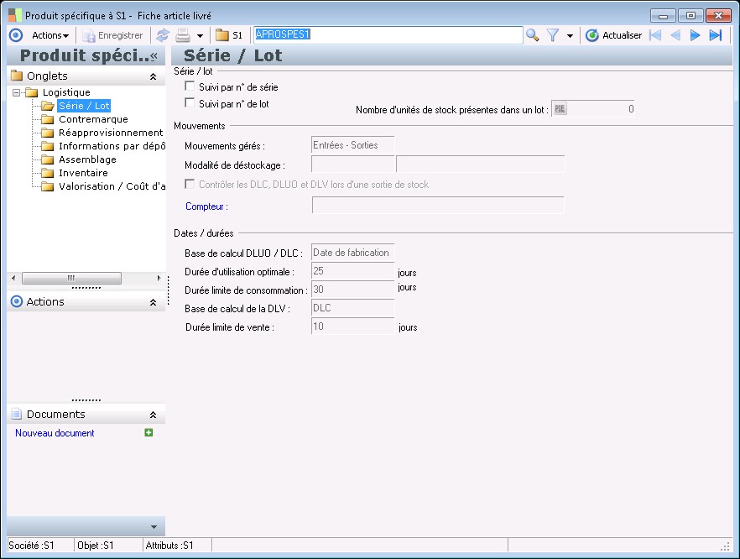Click the magnifier search icon
The image size is (740, 559).
tap(532, 35)
